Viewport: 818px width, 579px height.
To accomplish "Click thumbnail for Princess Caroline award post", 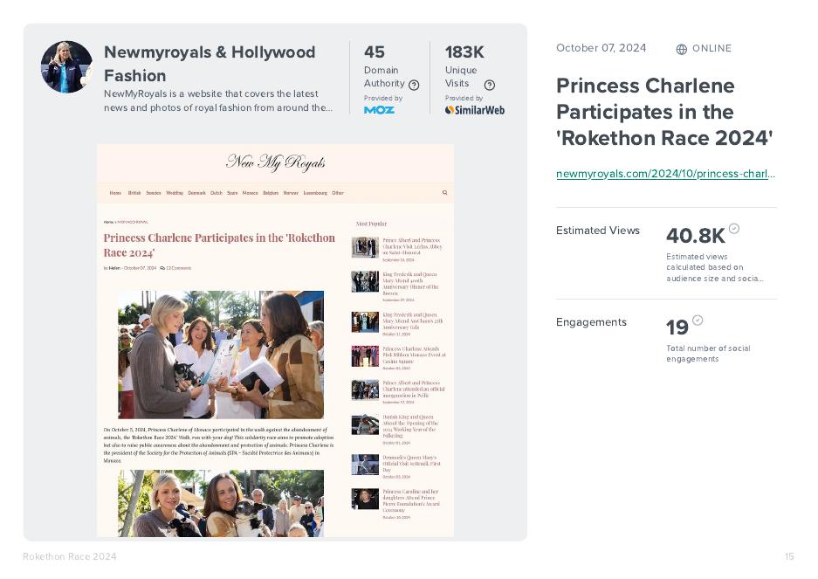I will (365, 499).
